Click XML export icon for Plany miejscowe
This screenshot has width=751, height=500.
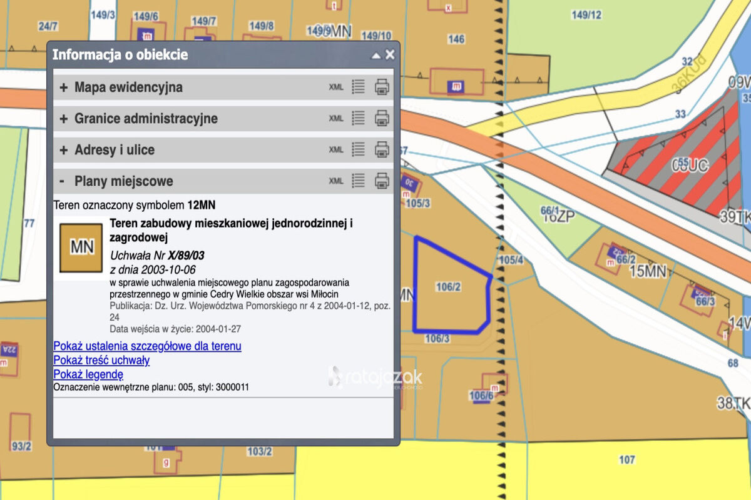tap(336, 181)
